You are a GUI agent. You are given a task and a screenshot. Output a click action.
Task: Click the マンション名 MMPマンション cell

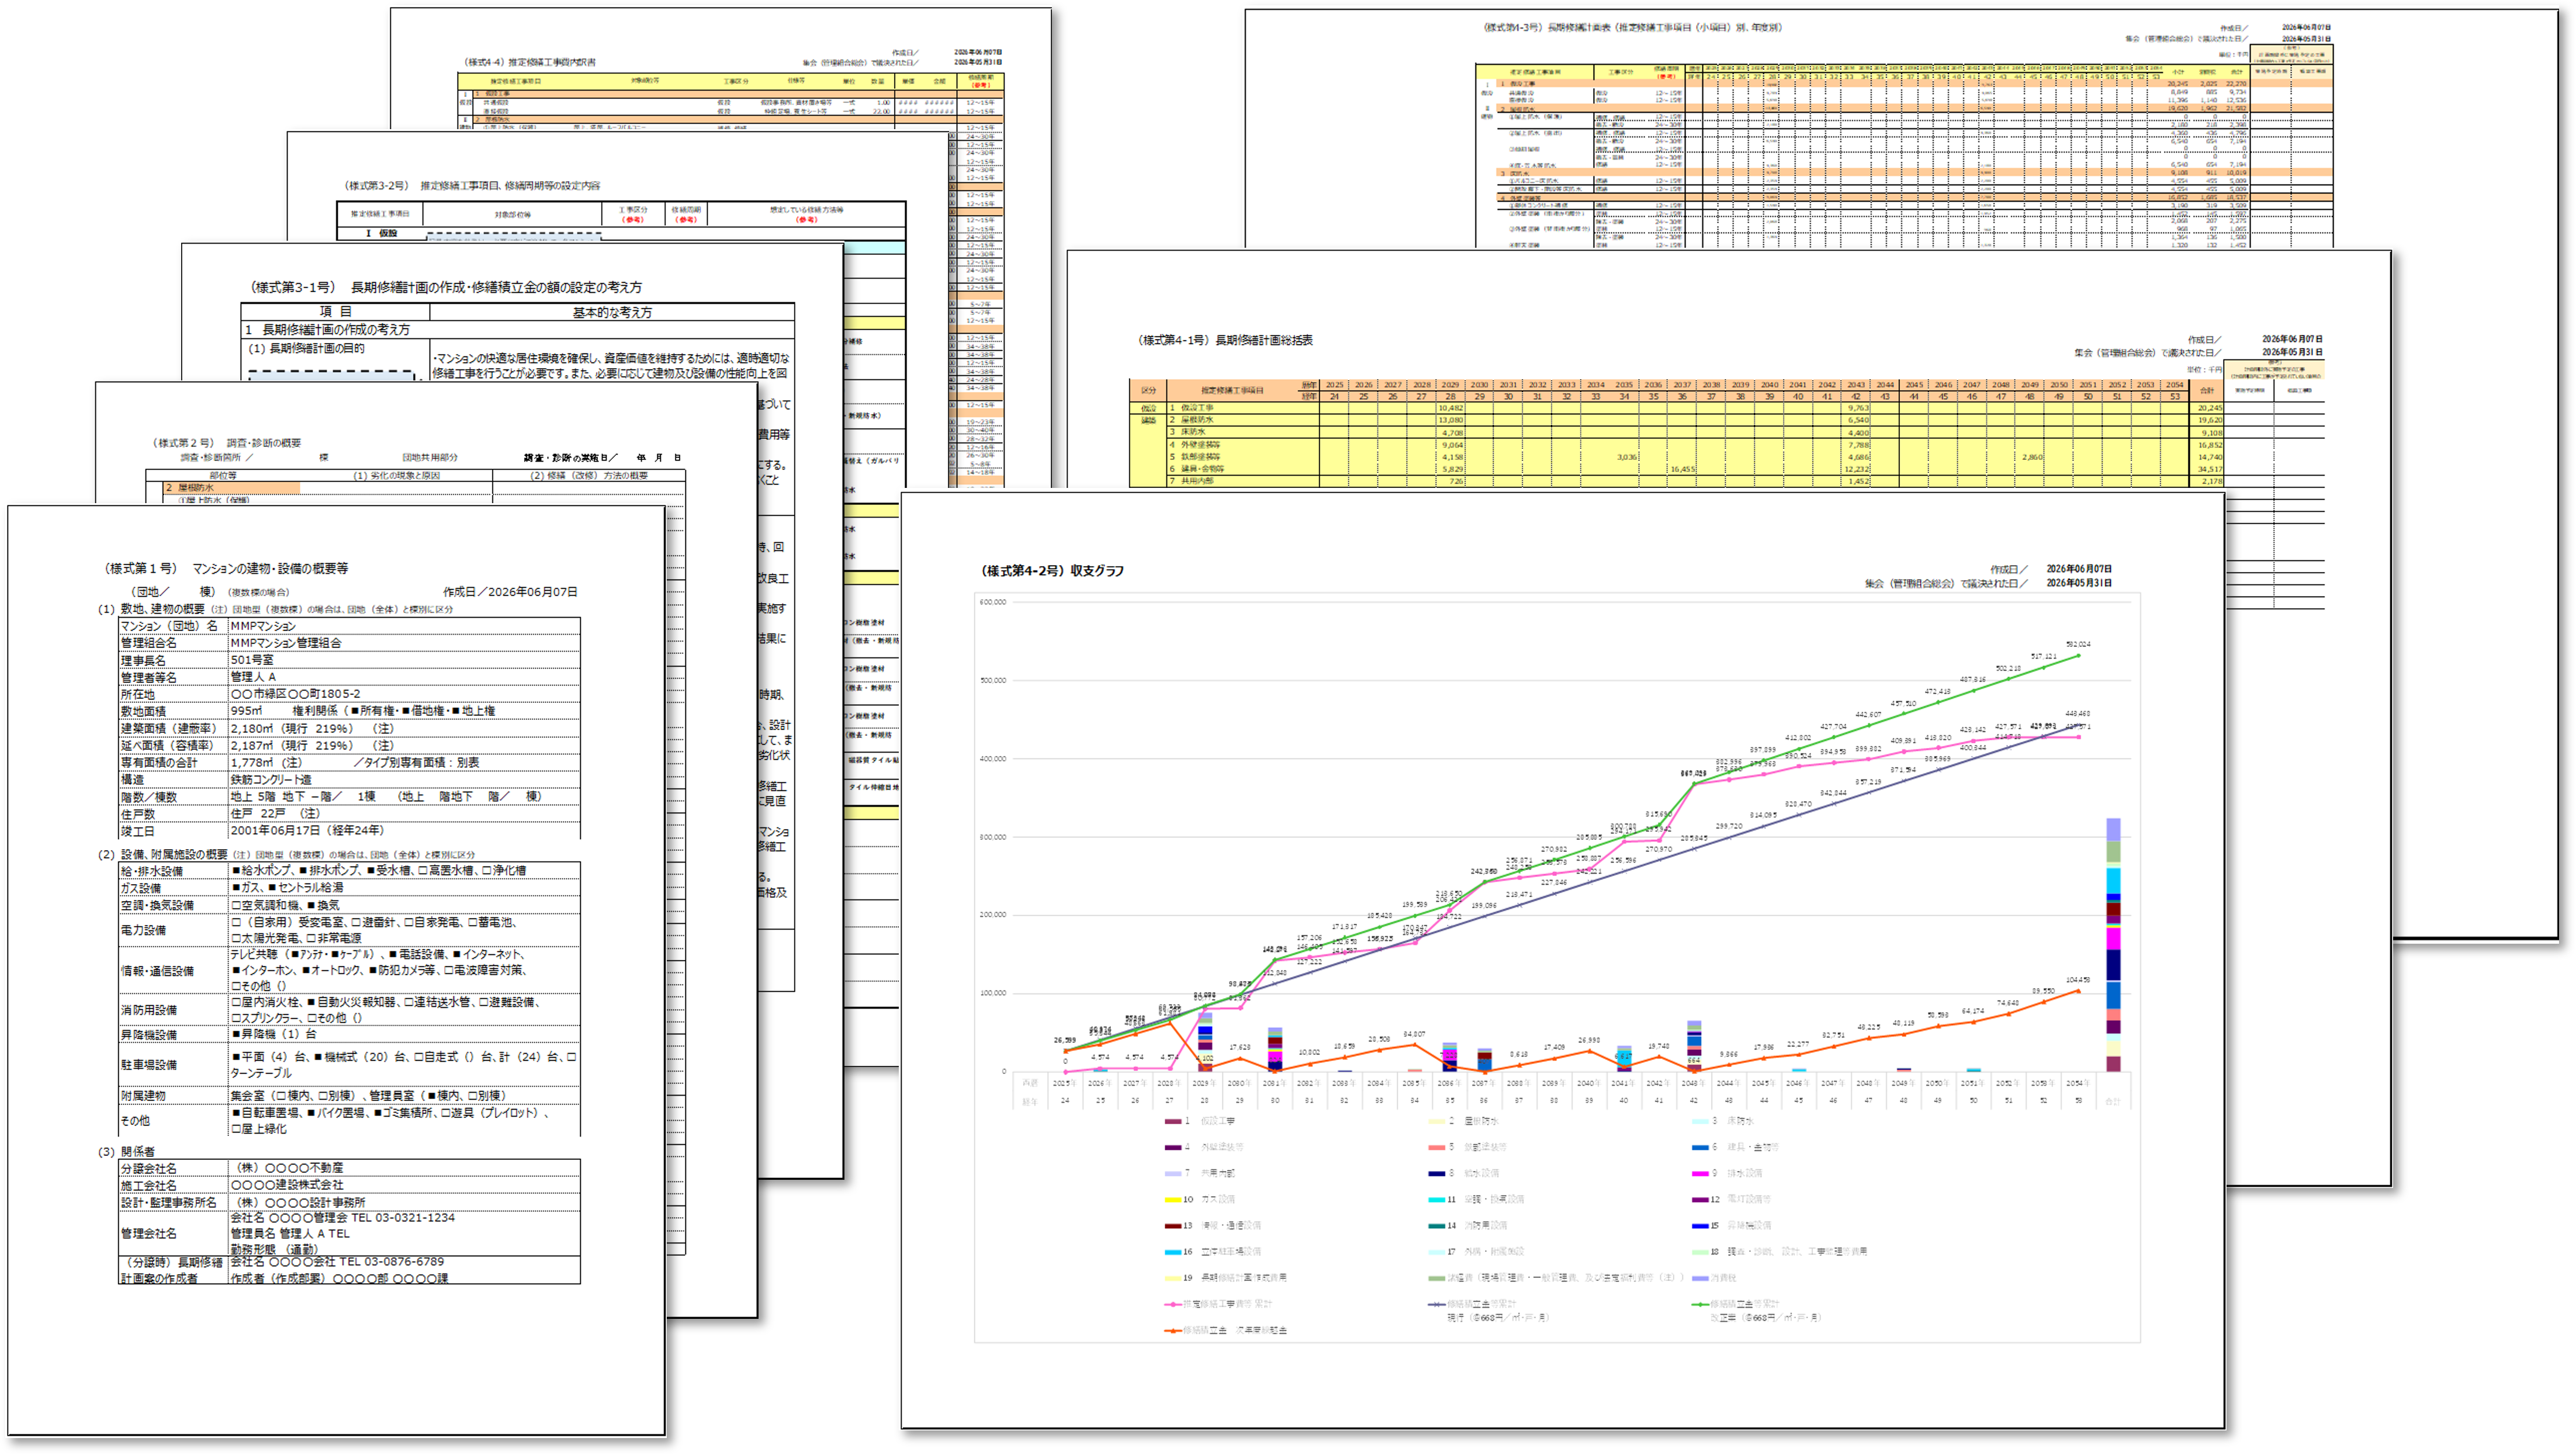(404, 626)
